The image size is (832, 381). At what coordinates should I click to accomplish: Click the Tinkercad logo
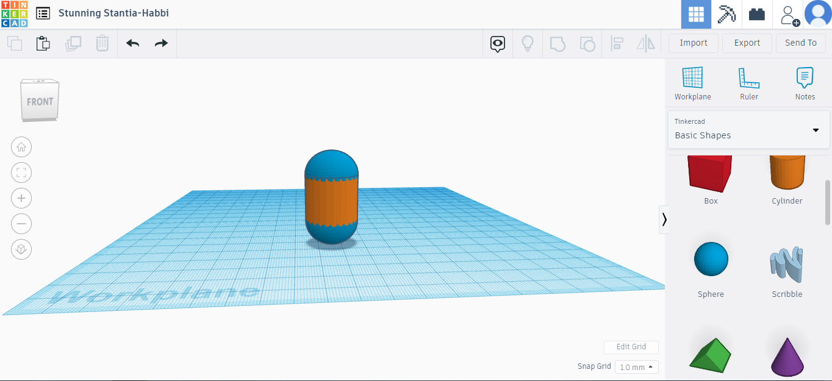click(x=14, y=14)
